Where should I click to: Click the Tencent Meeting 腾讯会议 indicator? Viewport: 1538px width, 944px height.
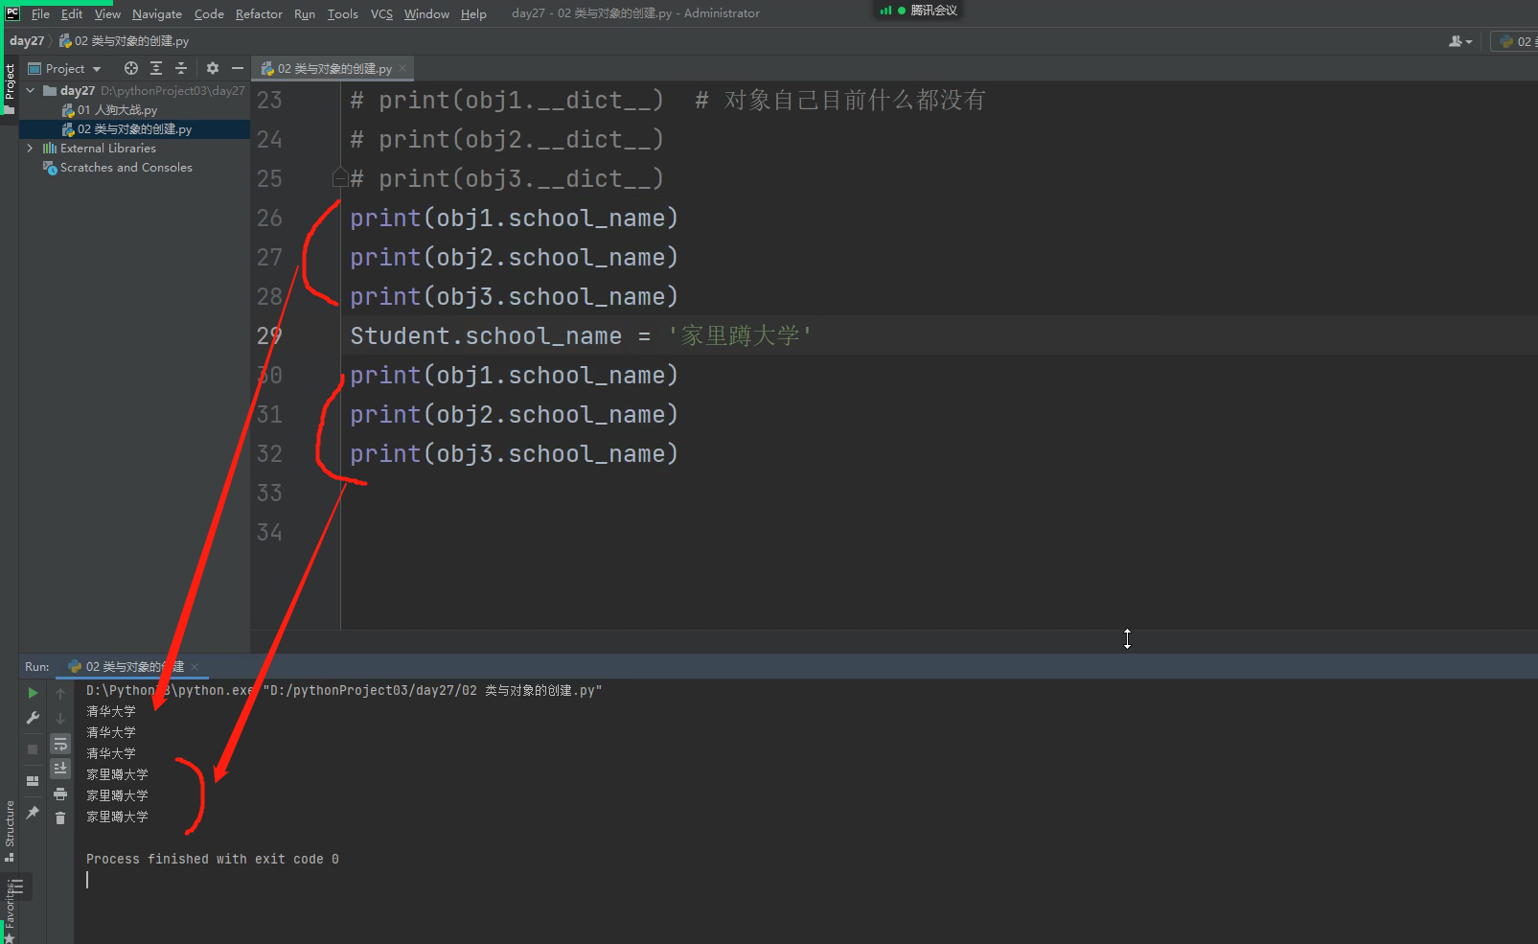click(x=918, y=11)
